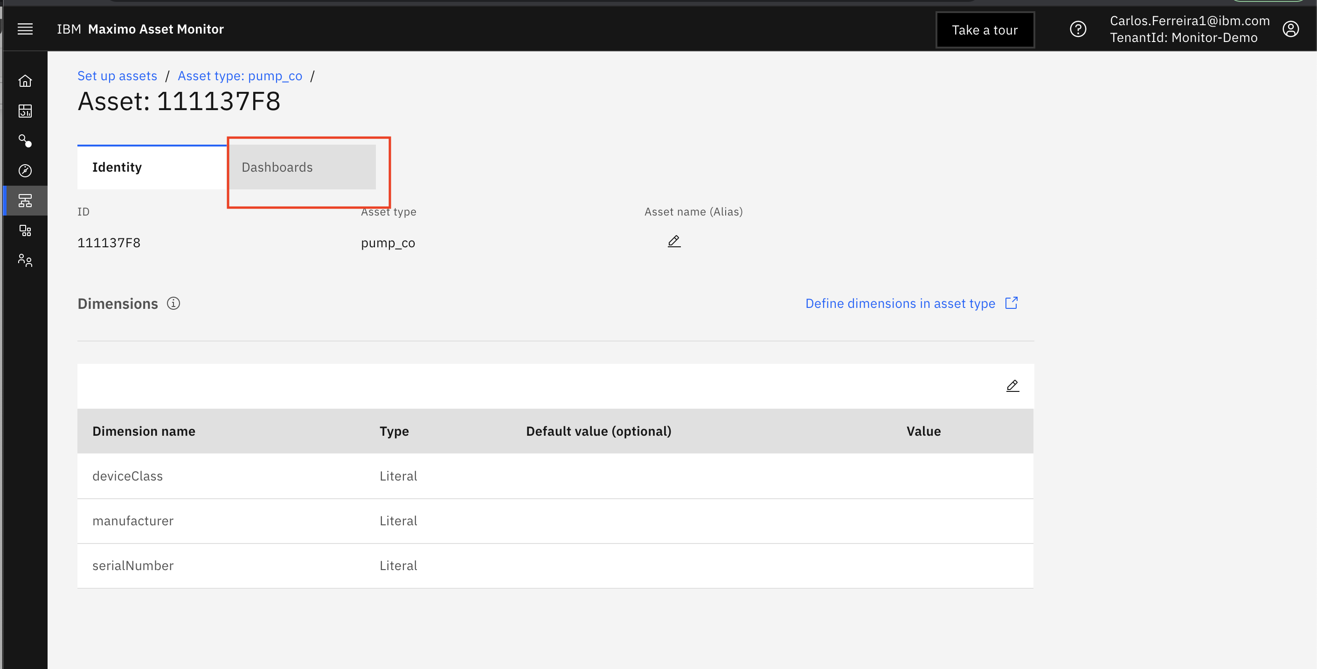The image size is (1317, 669).
Task: Open the users administration sidebar icon
Action: (x=25, y=260)
